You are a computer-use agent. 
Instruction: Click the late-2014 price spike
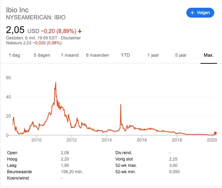click(121, 105)
